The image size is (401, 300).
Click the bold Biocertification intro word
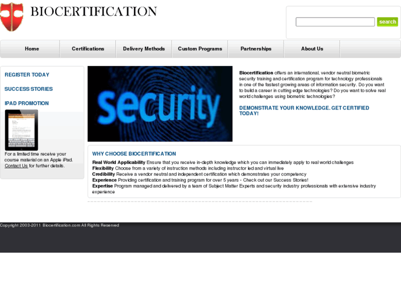tap(256, 73)
